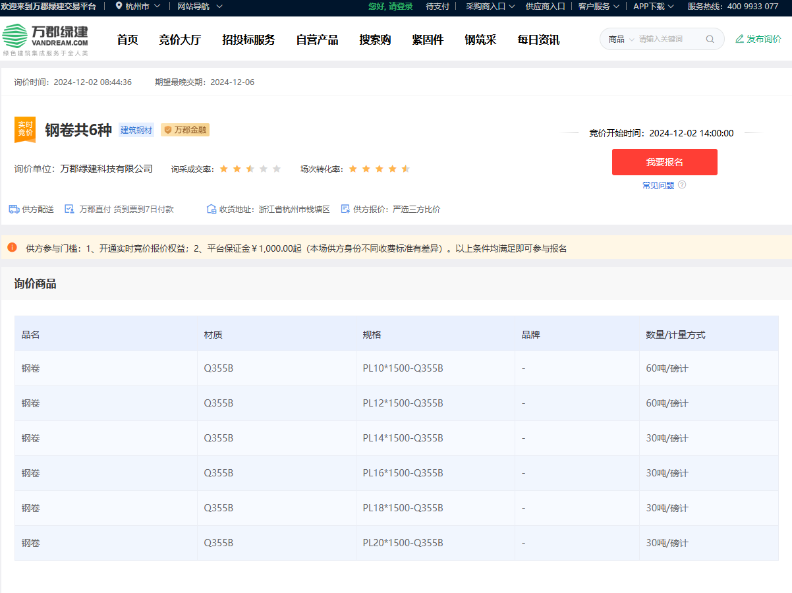792x593 pixels.
Task: Click the 收货地址 location icon
Action: pos(212,209)
